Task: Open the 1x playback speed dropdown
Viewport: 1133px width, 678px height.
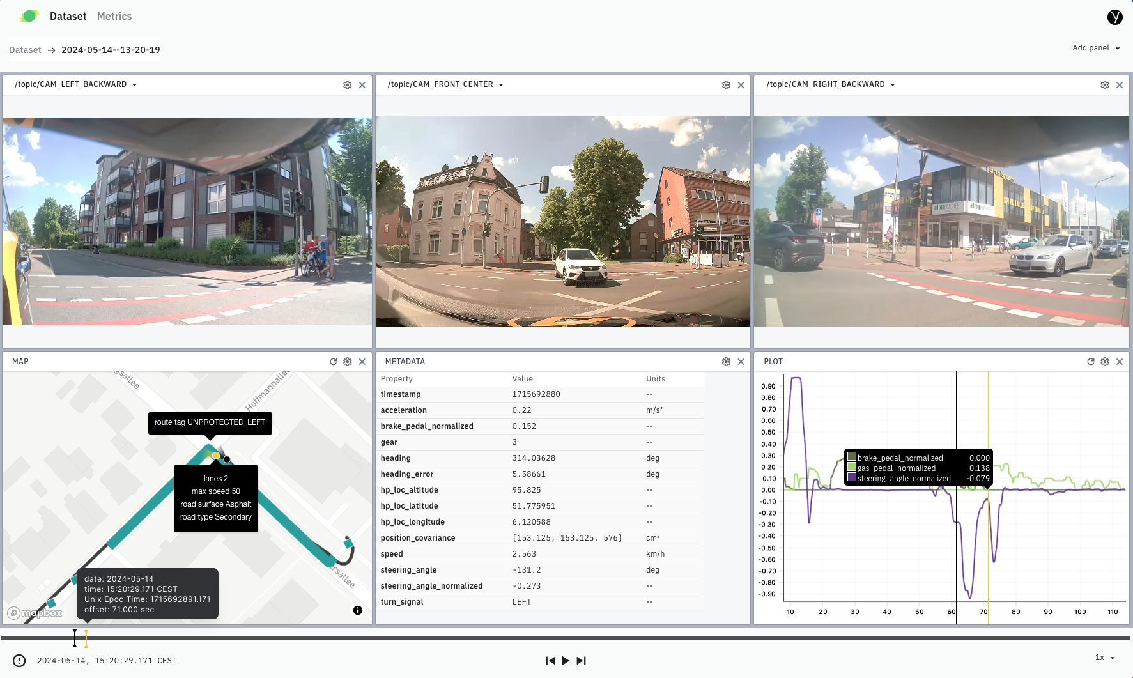Action: click(x=1104, y=658)
